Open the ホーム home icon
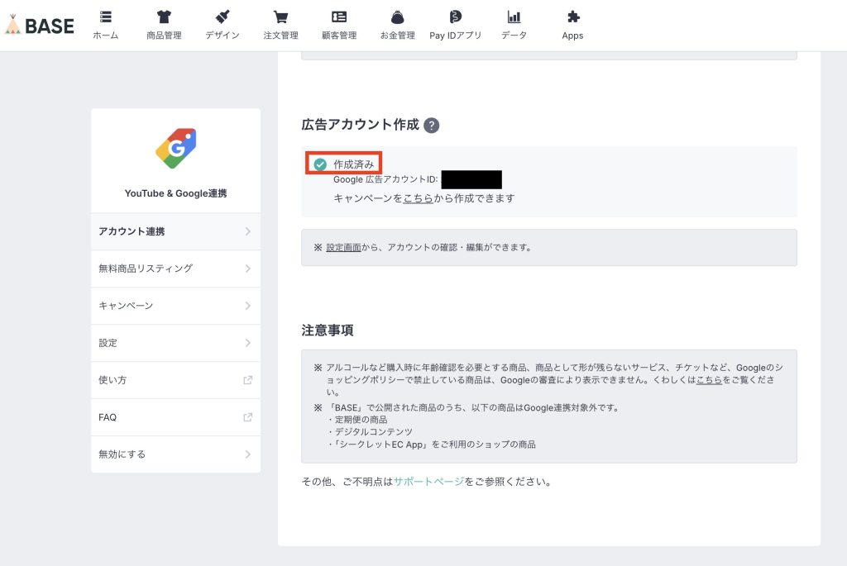 point(105,17)
